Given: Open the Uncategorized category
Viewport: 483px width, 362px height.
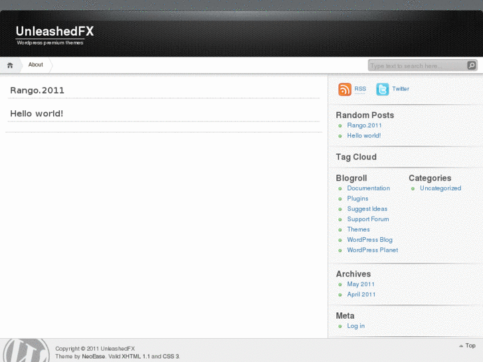Looking at the screenshot, I should (x=440, y=188).
